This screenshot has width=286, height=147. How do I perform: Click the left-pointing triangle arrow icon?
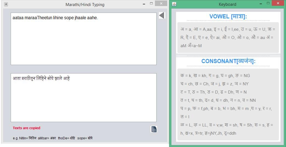pos(162,15)
